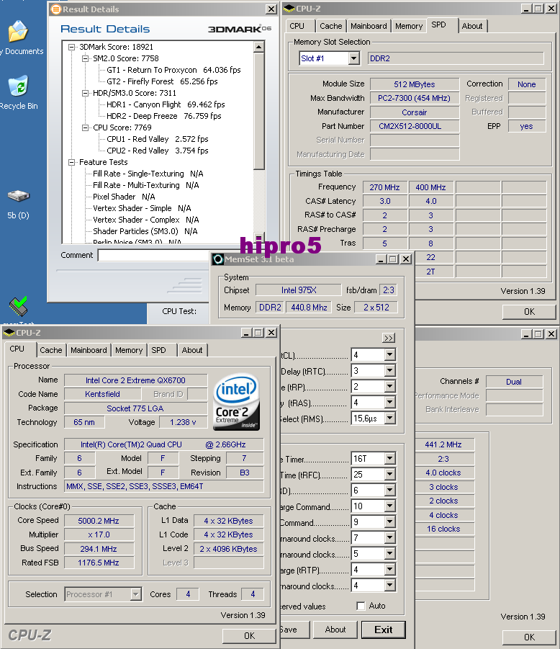The image size is (560, 649).
Task: Click the Max Bandwidth PC2-7300 field
Action: [415, 98]
